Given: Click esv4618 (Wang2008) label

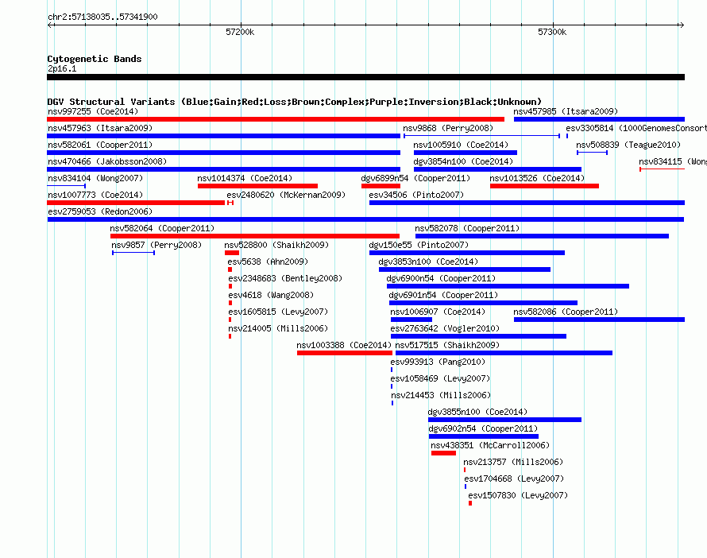Looking at the screenshot, I should click(x=271, y=295).
